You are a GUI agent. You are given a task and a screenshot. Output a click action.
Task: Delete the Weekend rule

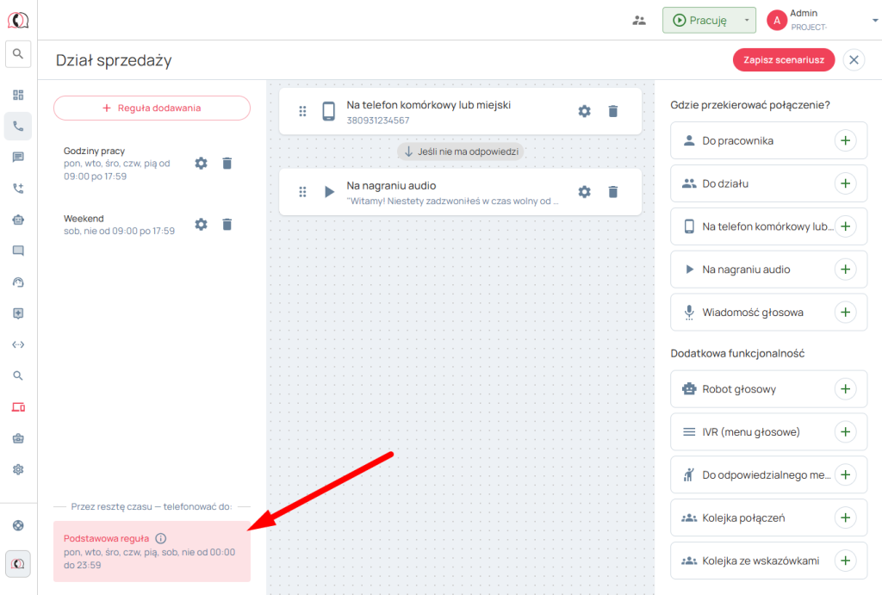tap(227, 225)
